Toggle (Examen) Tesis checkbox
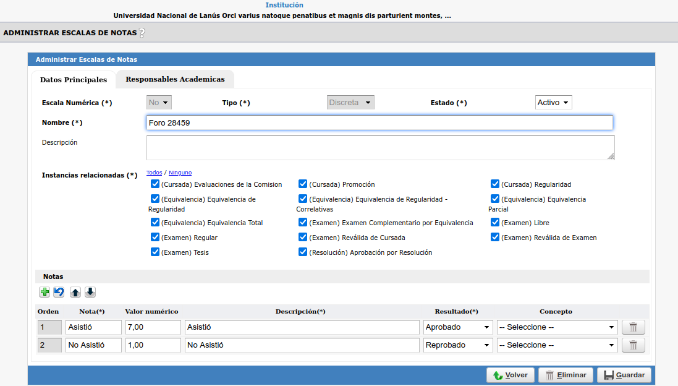The image size is (678, 386). pyautogui.click(x=155, y=252)
